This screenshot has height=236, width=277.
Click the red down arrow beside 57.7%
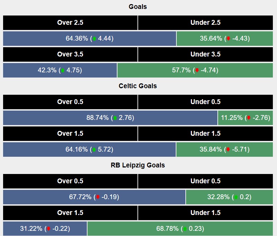197,71
